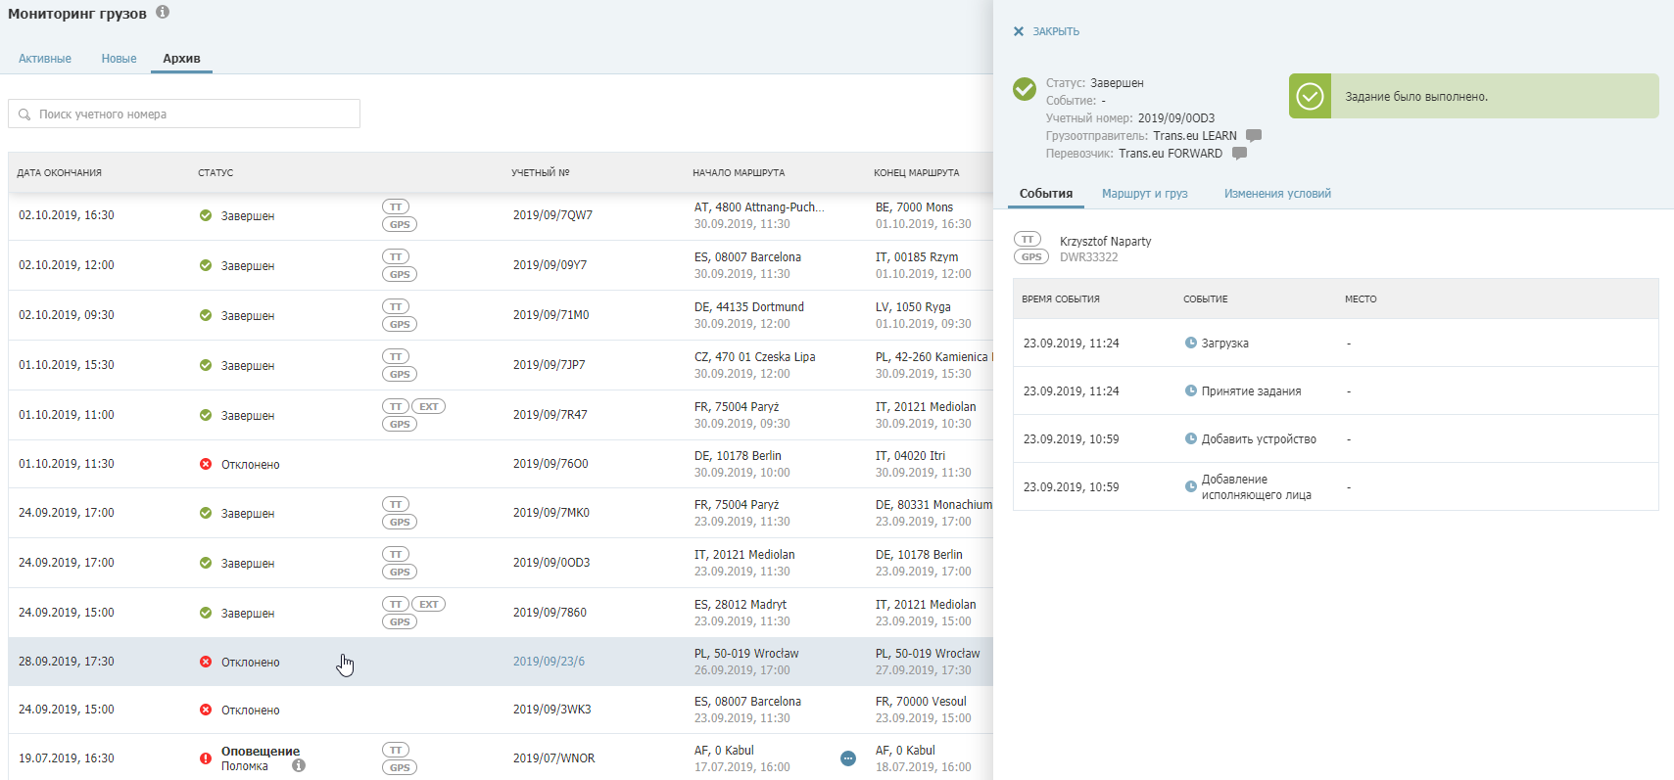The height and width of the screenshot is (780, 1674).
Task: Sort by НАЧАЛО МАРШРУТА column header
Action: (739, 173)
